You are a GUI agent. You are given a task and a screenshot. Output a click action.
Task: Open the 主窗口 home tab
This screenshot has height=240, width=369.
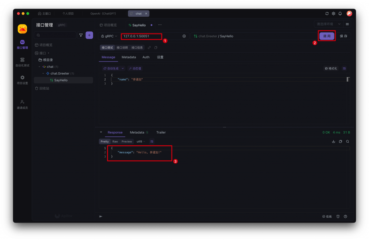[x=44, y=14]
